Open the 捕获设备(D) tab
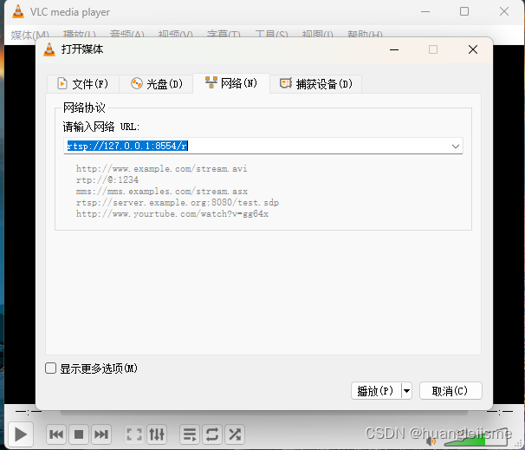Viewport: 525px width, 450px height. (x=316, y=84)
